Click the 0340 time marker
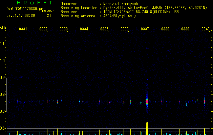This screenshot has width=213, height=135. pyautogui.click(x=206, y=29)
